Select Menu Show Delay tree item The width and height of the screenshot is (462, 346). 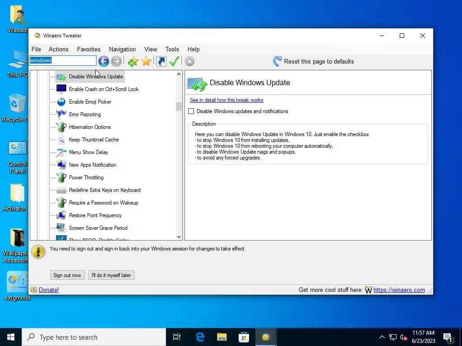88,152
